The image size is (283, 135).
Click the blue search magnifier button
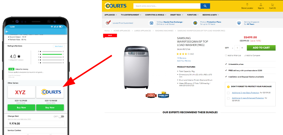coord(205,6)
